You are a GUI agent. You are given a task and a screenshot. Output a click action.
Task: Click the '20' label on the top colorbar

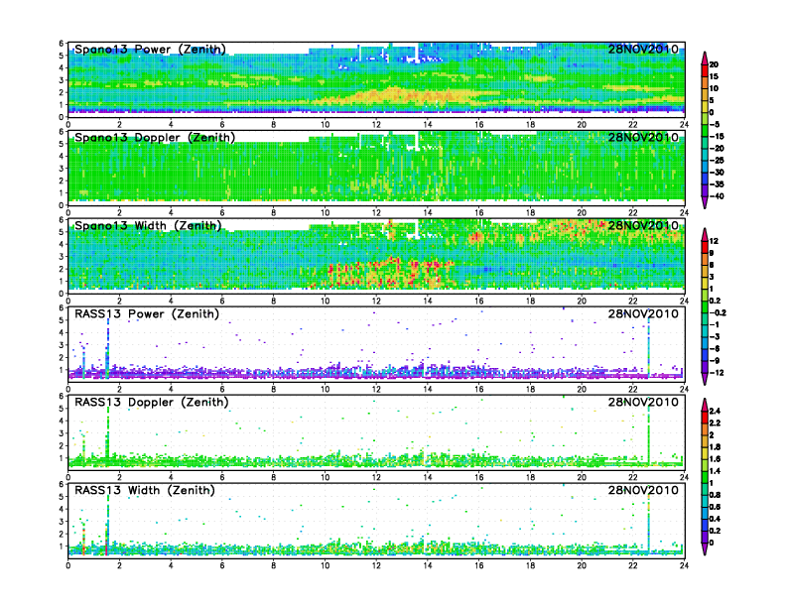714,64
